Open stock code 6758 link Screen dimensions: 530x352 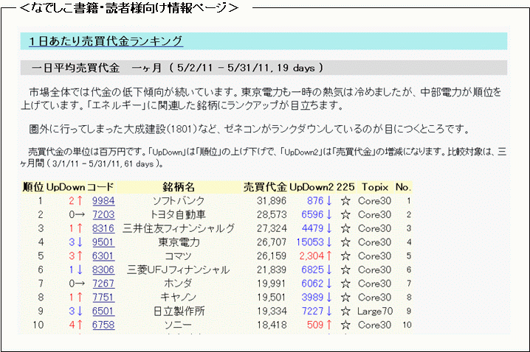pyautogui.click(x=103, y=325)
